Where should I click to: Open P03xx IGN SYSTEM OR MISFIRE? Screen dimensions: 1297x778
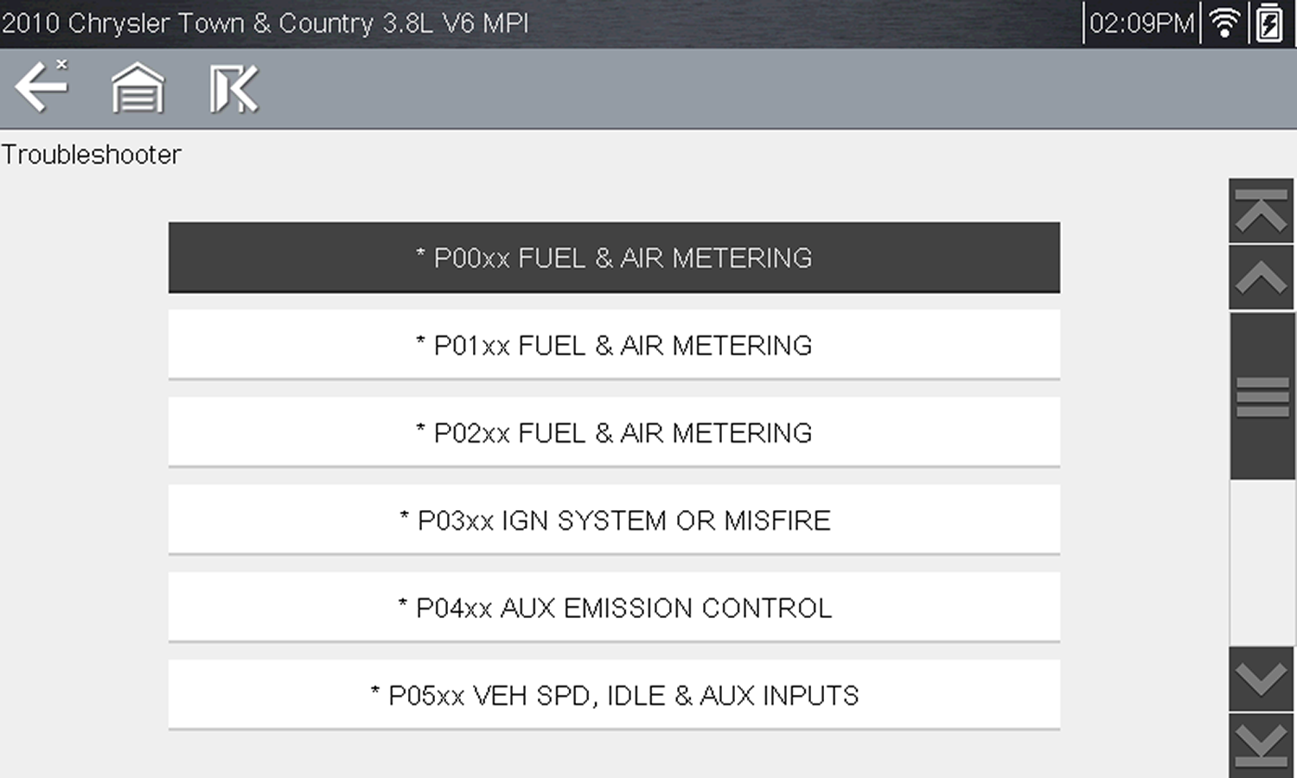(x=614, y=520)
